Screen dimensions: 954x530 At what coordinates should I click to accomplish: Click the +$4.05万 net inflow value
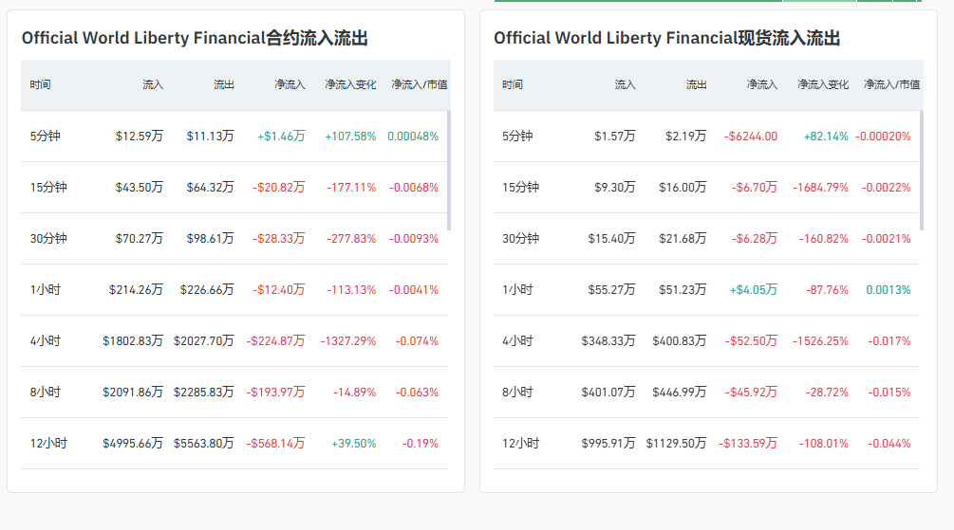tap(753, 290)
